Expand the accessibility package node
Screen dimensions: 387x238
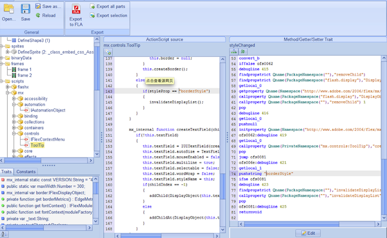tap(14, 99)
